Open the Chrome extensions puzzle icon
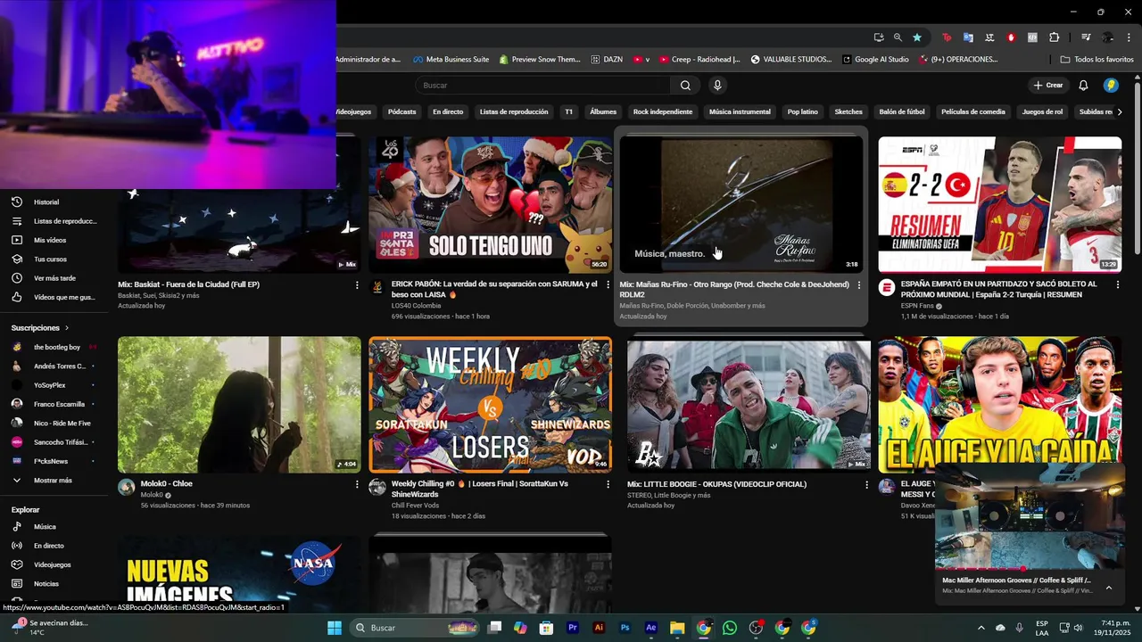This screenshot has height=642, width=1142. pos(1054,37)
